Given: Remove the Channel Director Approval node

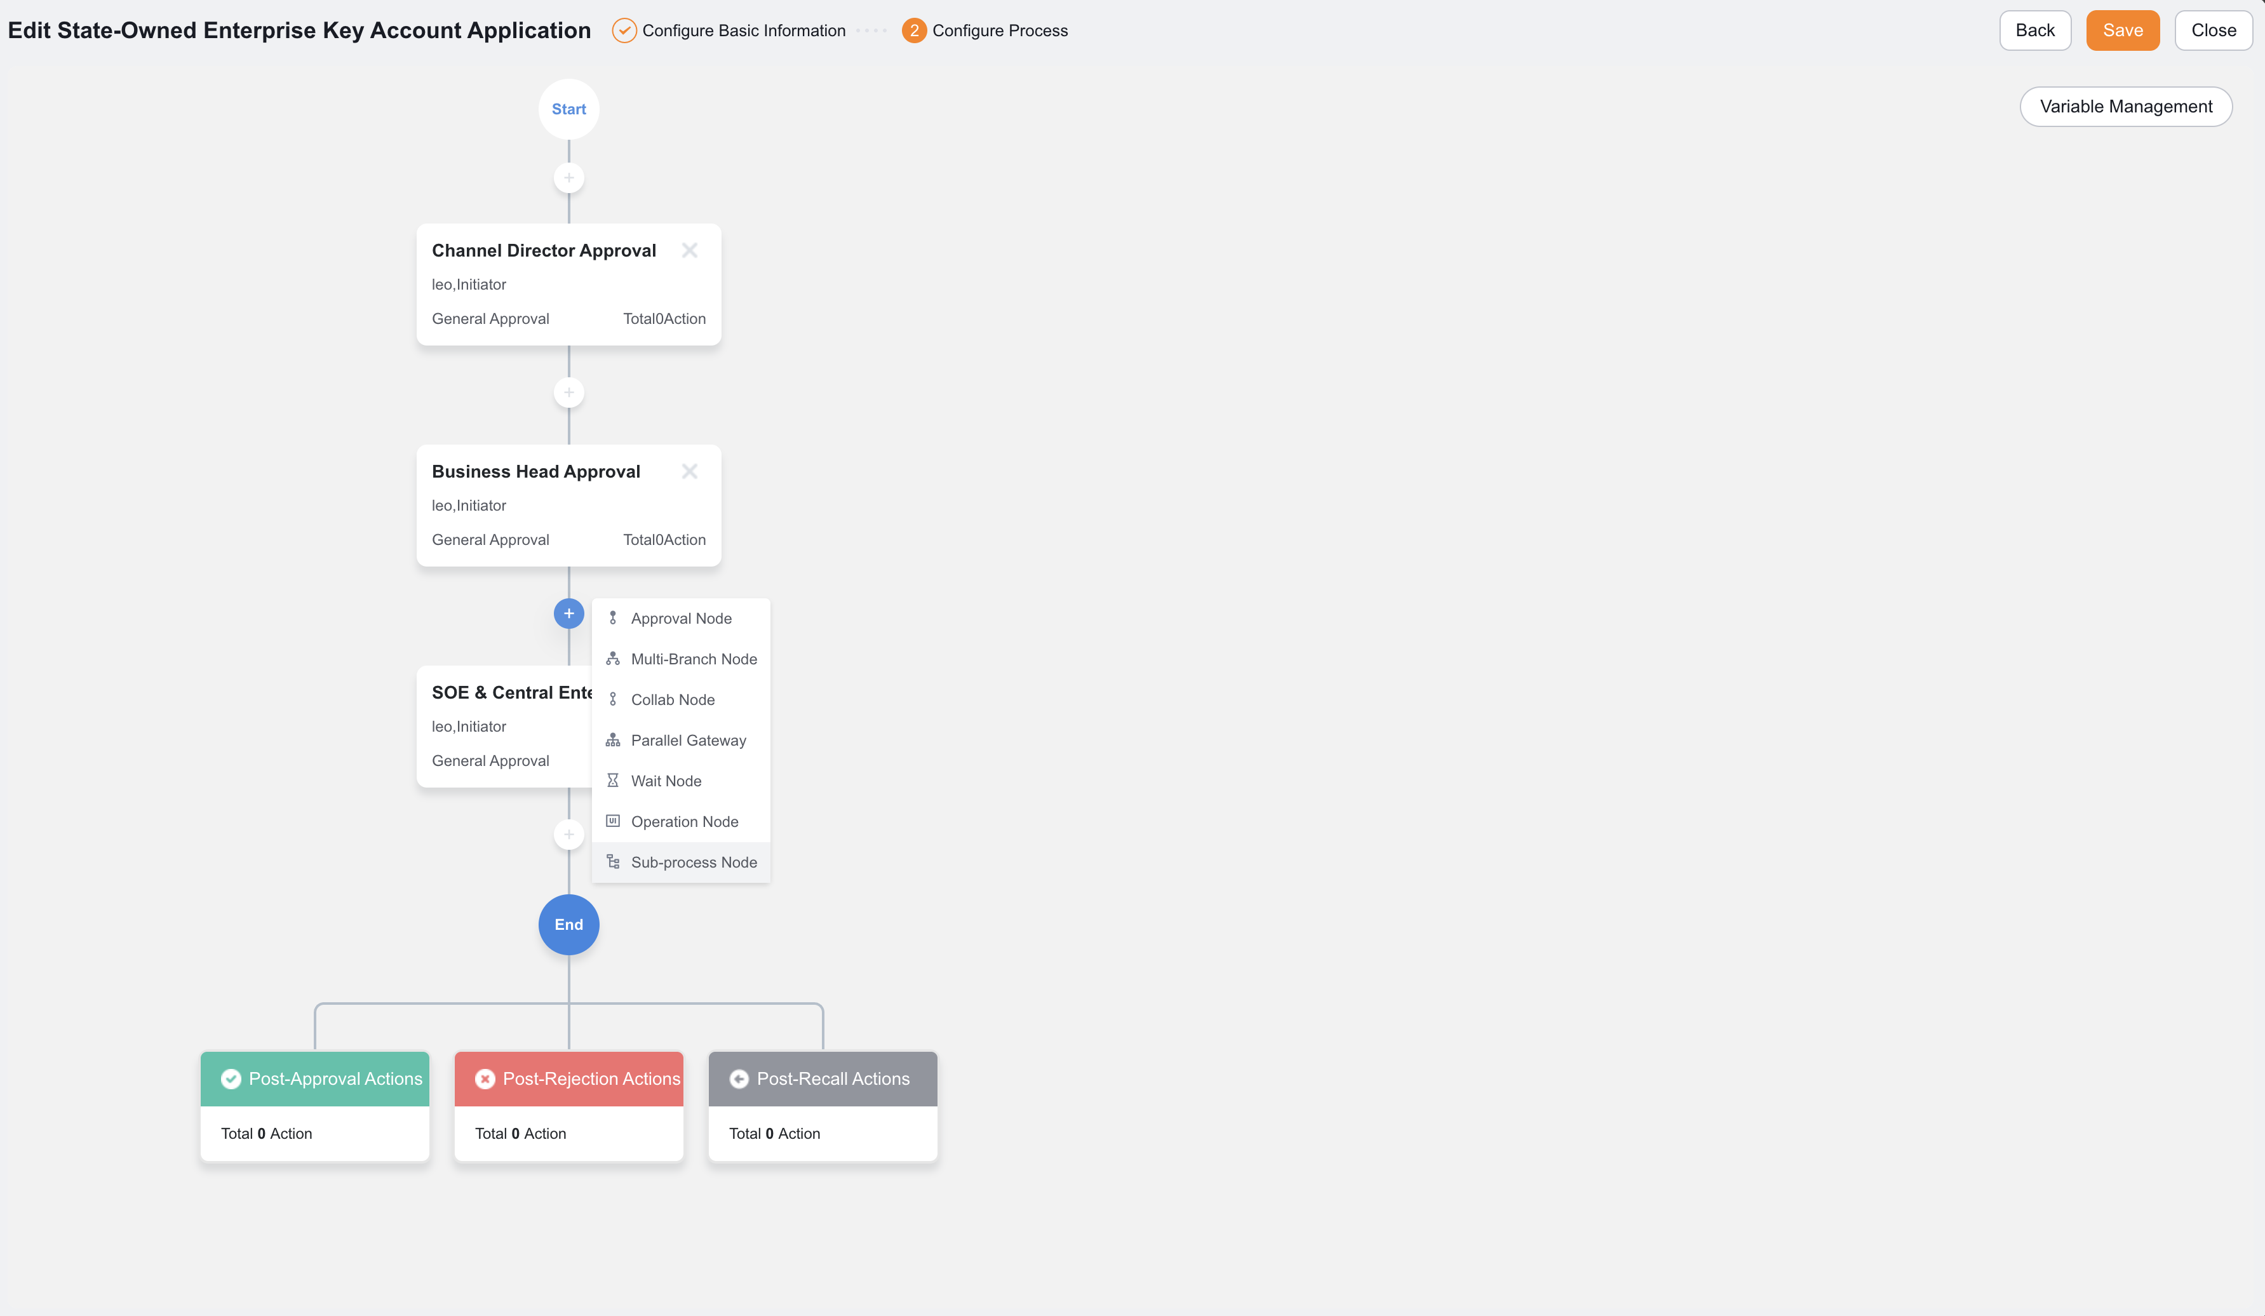Looking at the screenshot, I should click(x=689, y=250).
